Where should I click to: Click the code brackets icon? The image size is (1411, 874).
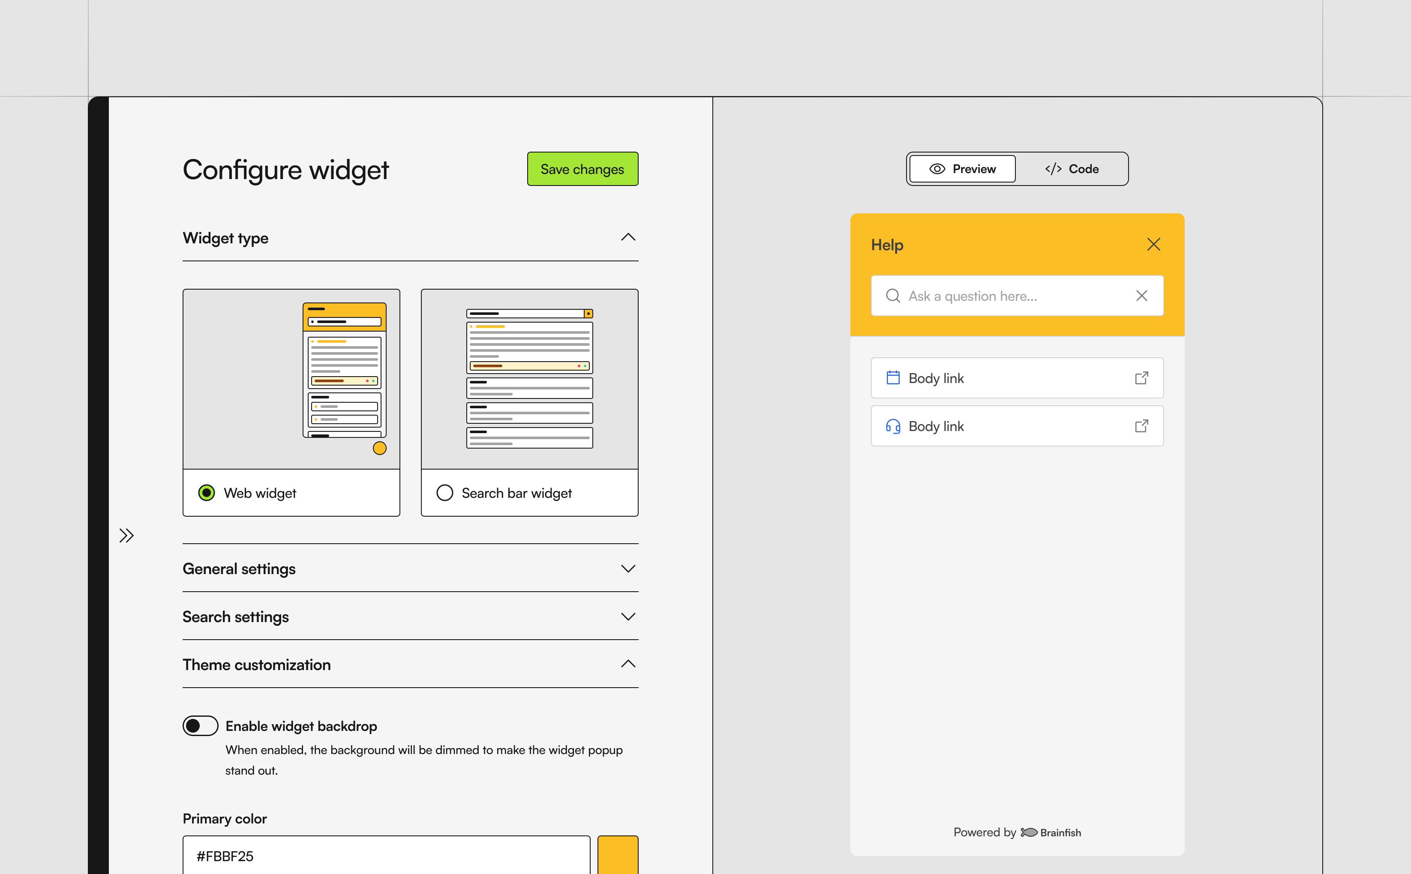click(1053, 169)
